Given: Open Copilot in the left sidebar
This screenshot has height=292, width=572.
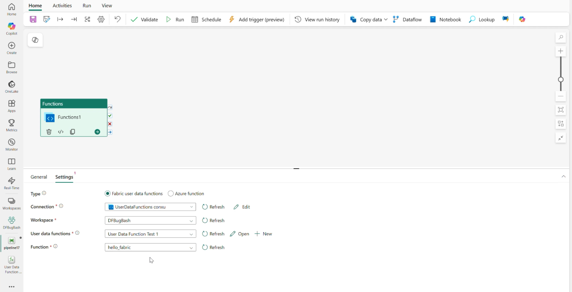Looking at the screenshot, I should click(x=12, y=29).
